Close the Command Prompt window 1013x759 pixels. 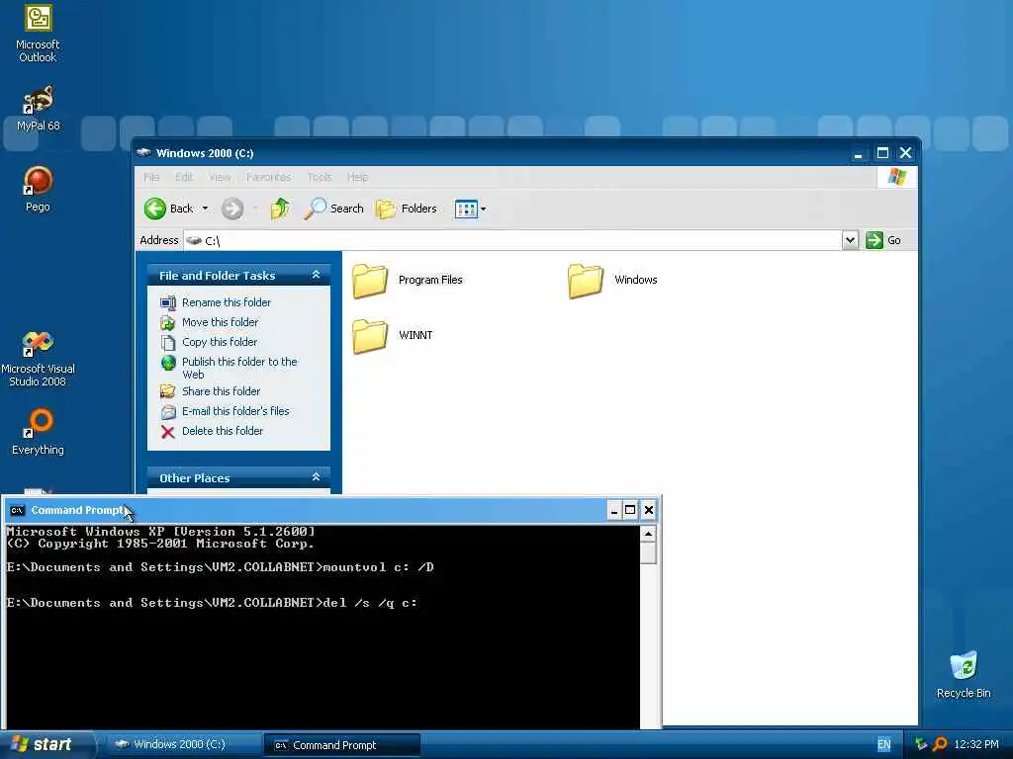tap(649, 511)
